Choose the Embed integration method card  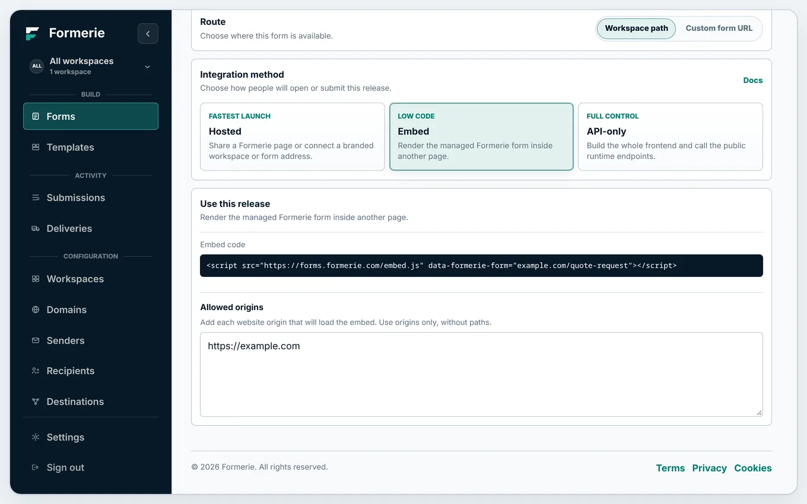coord(481,136)
